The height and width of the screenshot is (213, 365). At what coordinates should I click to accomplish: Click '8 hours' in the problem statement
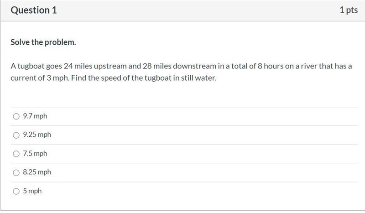click(270, 66)
